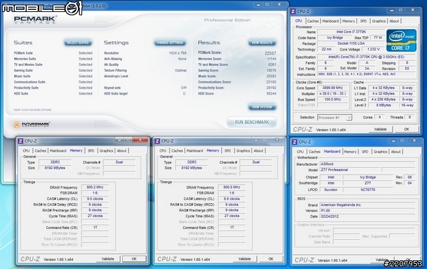The image size is (427, 269).
Task: Click the CPU-Z icon in the processor window title bar
Action: point(293,11)
